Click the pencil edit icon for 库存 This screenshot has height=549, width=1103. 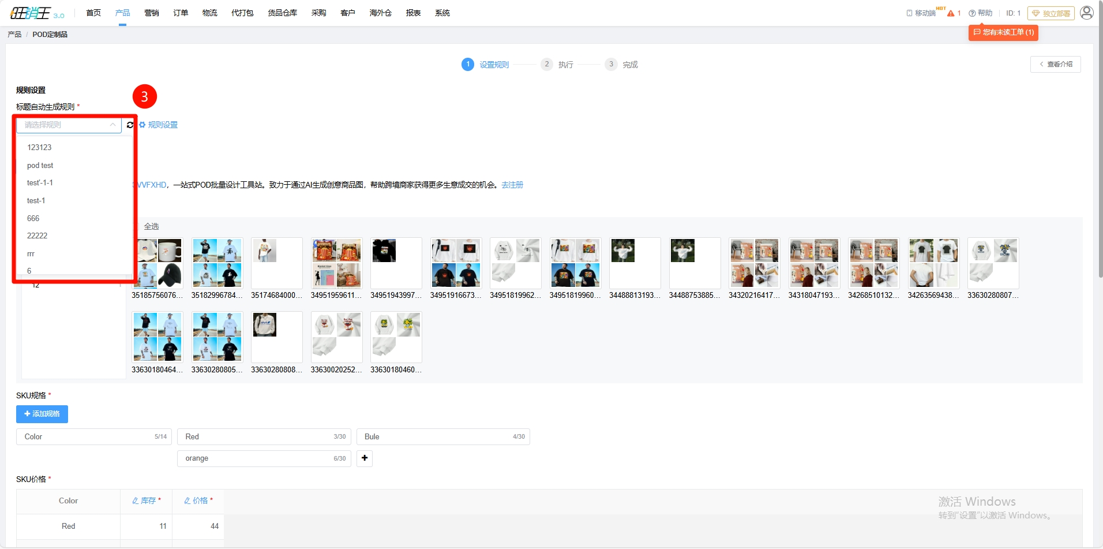(x=136, y=501)
